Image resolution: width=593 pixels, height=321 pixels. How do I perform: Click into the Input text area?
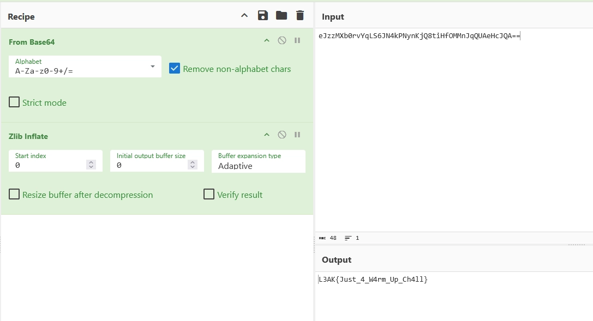[x=453, y=131]
